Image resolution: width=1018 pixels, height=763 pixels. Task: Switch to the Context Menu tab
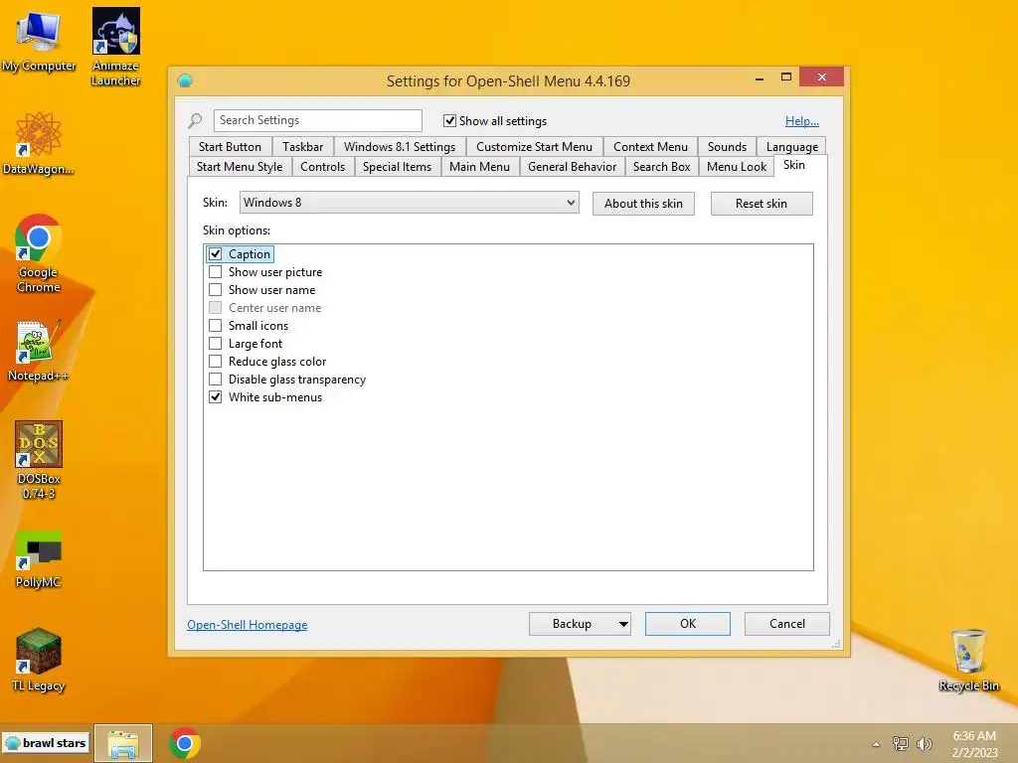pyautogui.click(x=650, y=147)
